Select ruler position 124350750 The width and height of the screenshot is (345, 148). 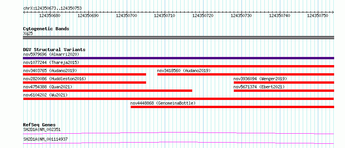tap(318, 15)
